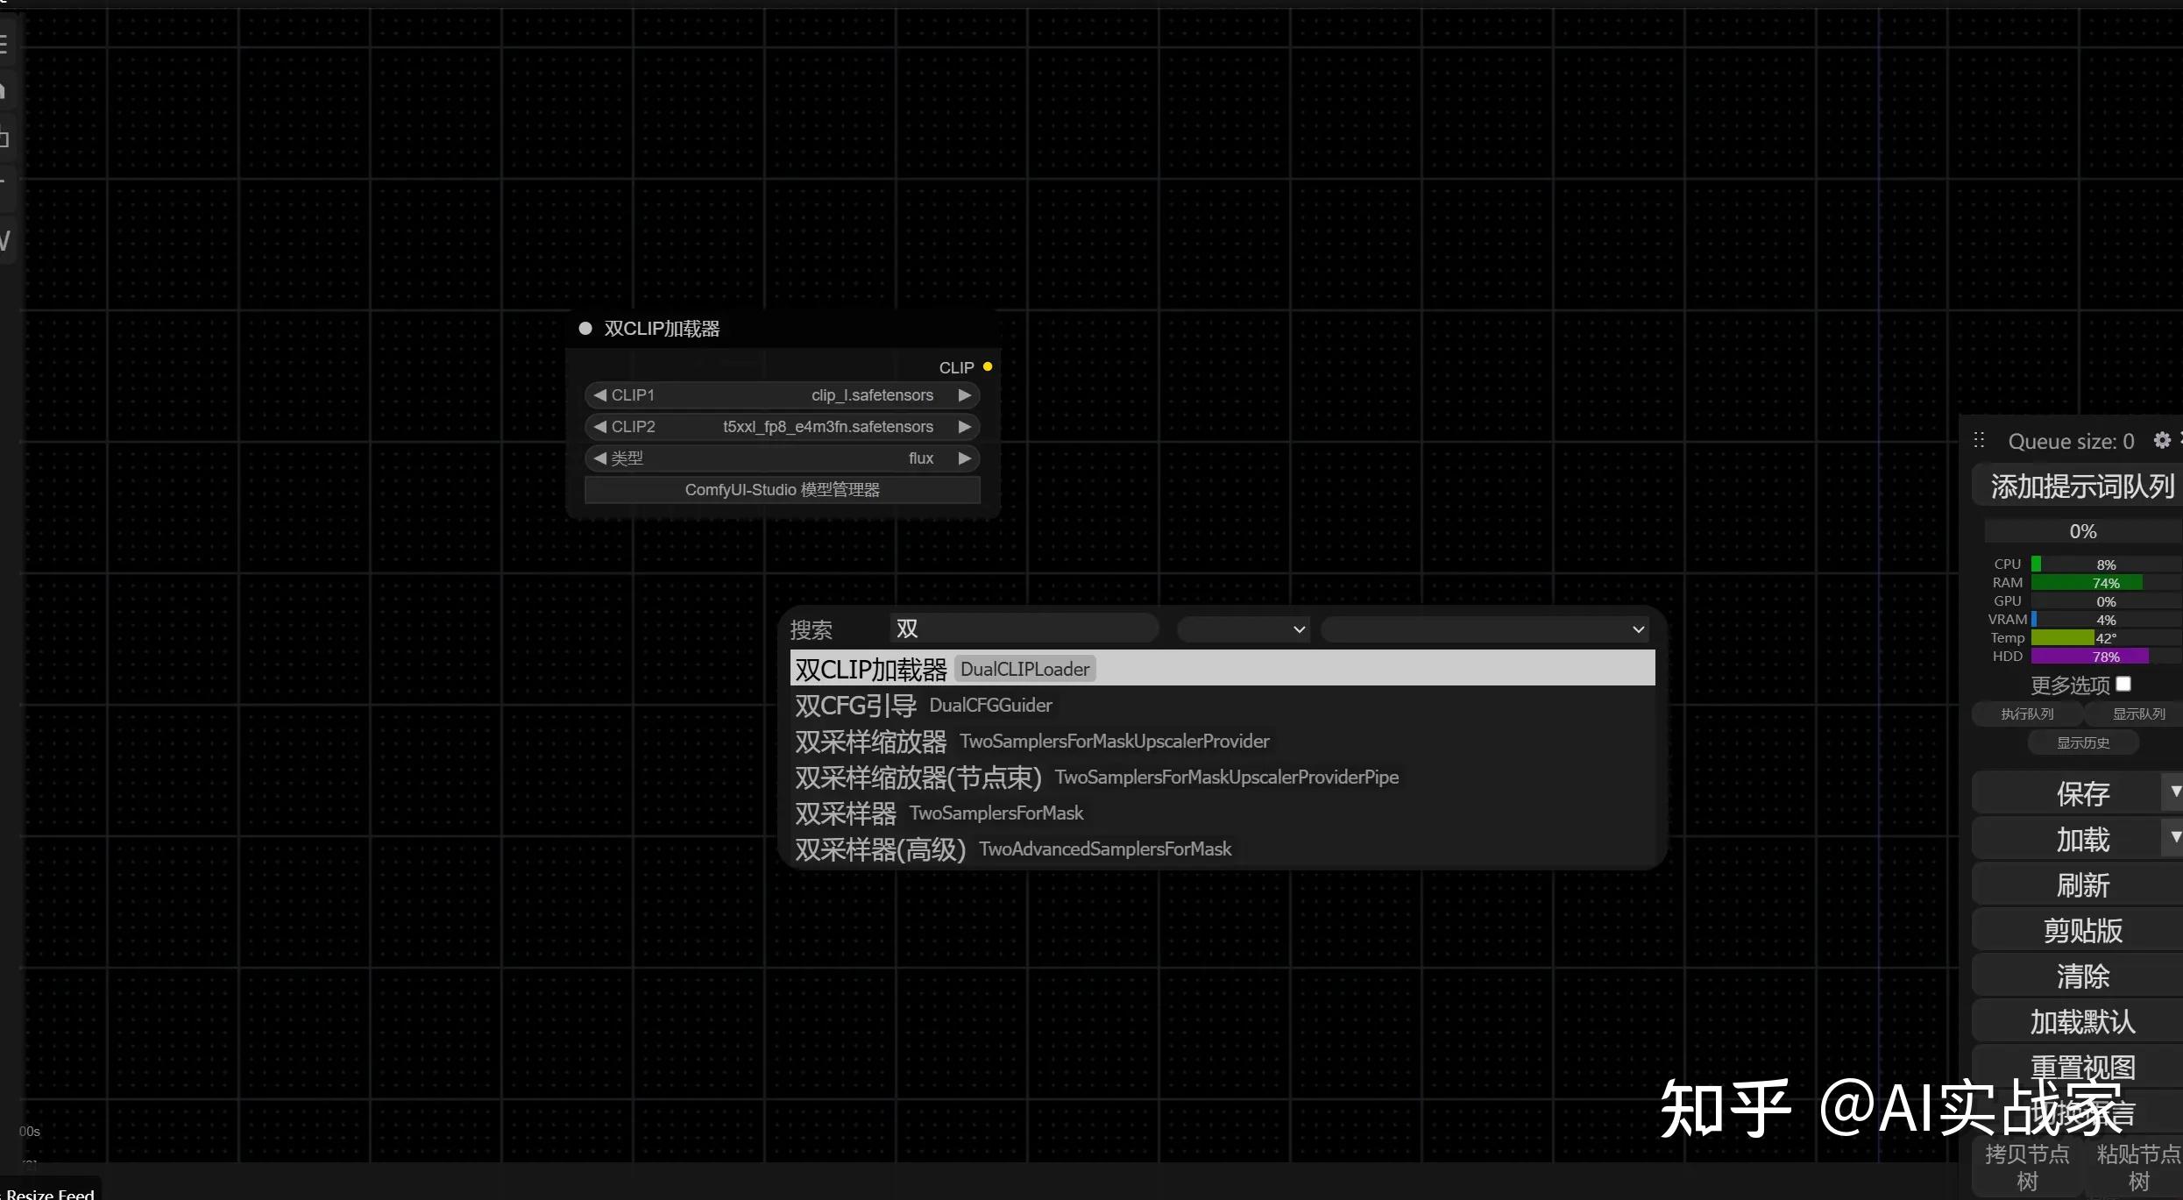Expand the dropdown arrow next to 保存
Image resolution: width=2183 pixels, height=1200 pixels.
click(2173, 792)
